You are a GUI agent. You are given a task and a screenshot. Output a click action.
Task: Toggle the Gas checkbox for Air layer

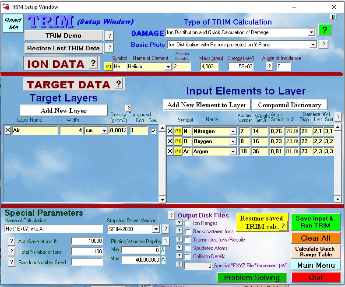(x=153, y=131)
